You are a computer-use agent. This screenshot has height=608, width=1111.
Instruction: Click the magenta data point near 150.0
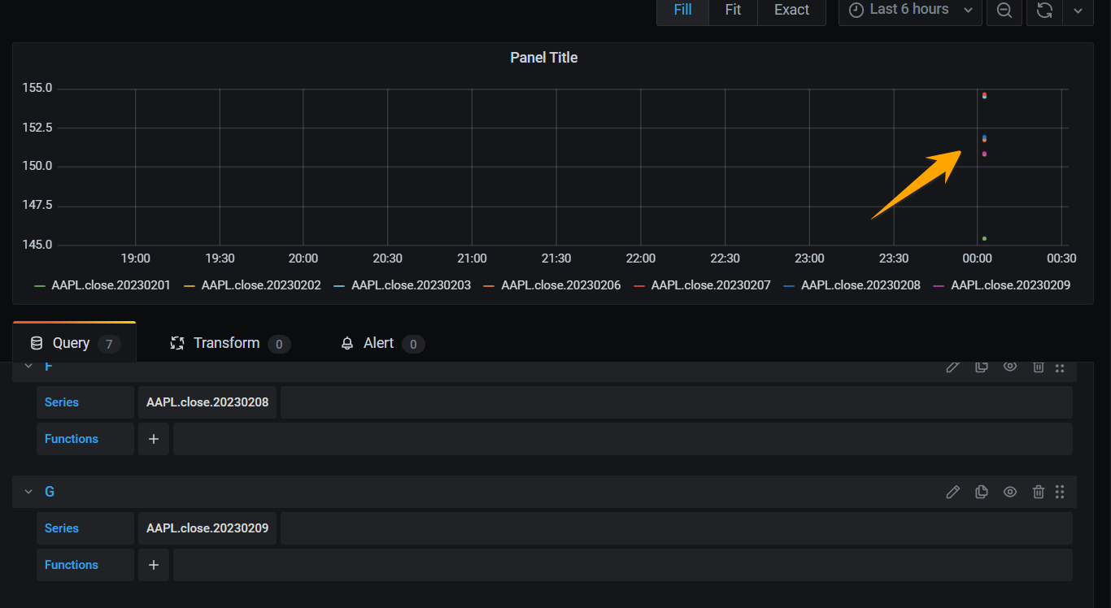pos(984,154)
